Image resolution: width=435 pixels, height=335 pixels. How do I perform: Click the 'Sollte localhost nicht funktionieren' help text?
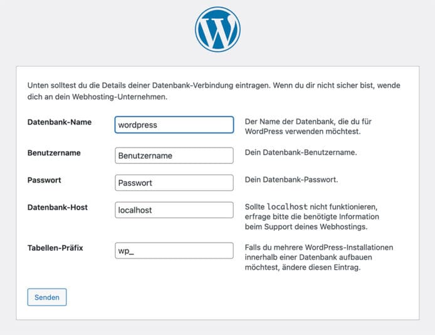click(312, 217)
